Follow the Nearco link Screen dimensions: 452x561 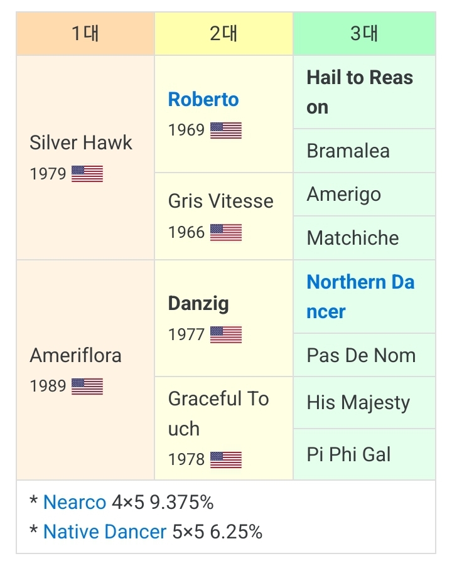click(75, 502)
